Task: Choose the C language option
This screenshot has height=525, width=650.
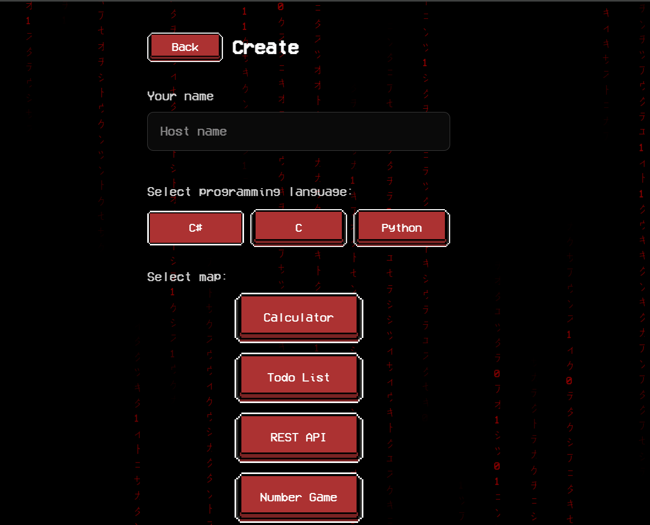Action: [x=299, y=228]
